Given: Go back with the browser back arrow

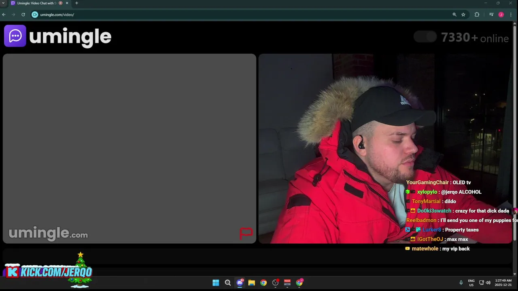Looking at the screenshot, I should pos(4,15).
